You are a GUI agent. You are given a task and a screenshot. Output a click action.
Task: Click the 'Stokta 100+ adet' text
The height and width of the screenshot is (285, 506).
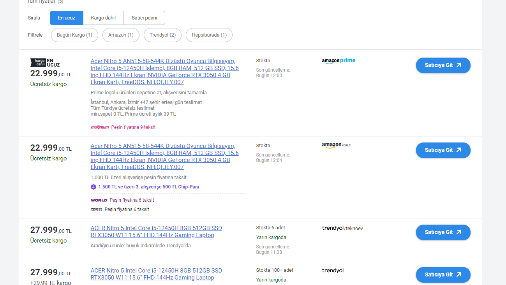(275, 270)
